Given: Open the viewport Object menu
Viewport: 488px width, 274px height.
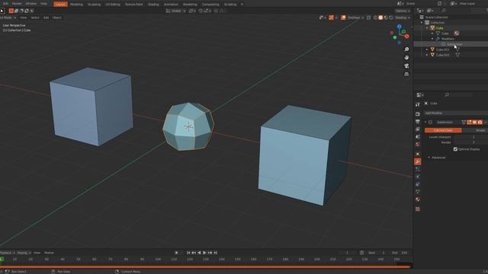Looking at the screenshot, I should click(57, 18).
